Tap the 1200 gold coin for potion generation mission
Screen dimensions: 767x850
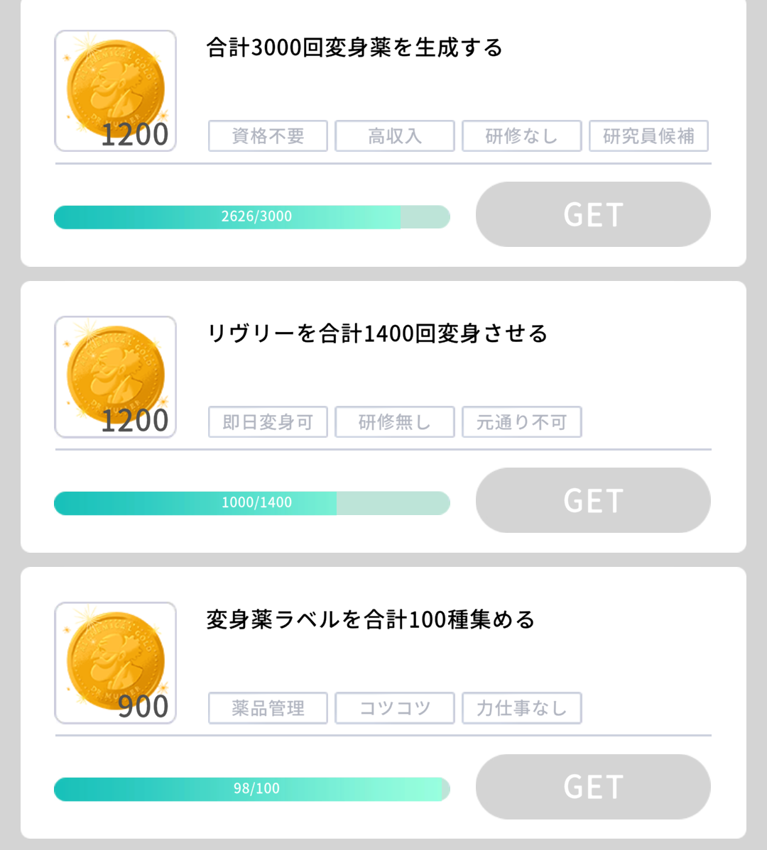coord(116,91)
